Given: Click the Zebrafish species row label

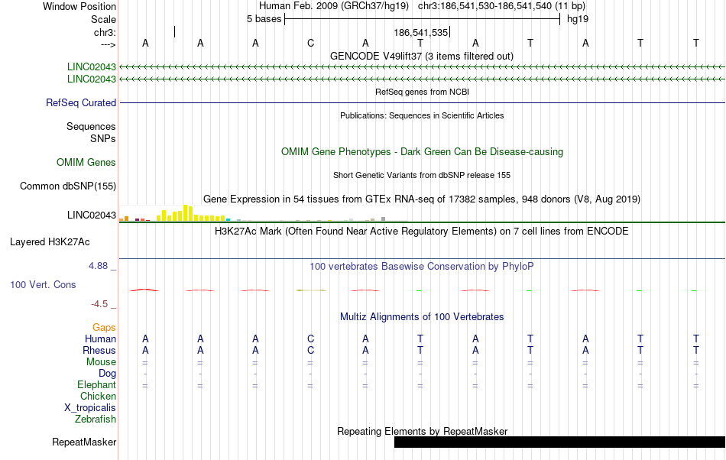Looking at the screenshot, I should (96, 419).
